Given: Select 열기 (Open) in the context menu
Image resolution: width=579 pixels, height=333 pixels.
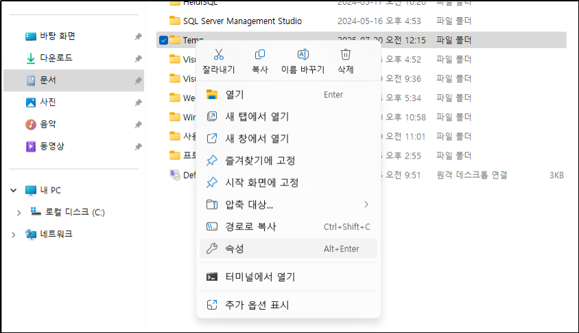Looking at the screenshot, I should [288, 95].
